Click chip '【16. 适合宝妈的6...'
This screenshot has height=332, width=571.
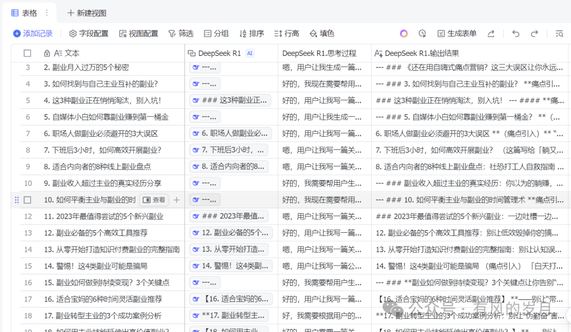point(231,299)
